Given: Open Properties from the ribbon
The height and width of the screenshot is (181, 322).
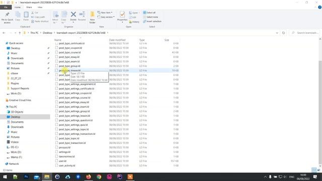Looking at the screenshot, I should [122, 17].
